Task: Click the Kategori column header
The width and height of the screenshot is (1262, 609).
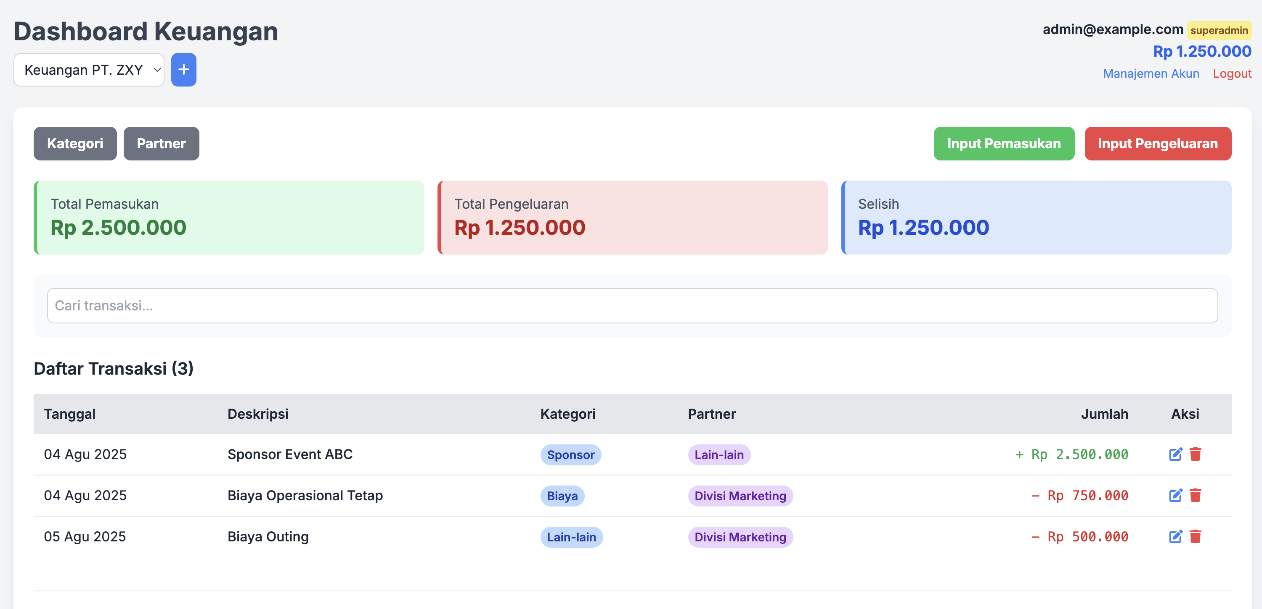Action: 568,414
